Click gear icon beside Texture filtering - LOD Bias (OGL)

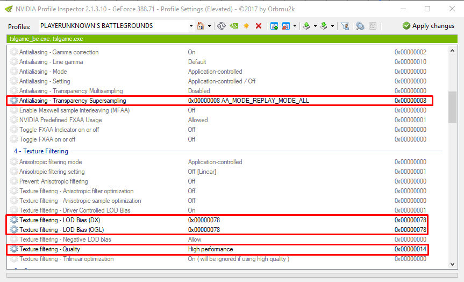pos(14,230)
